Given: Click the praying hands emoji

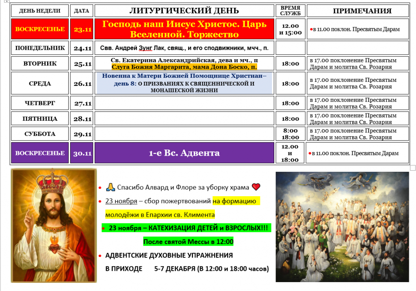Looking at the screenshot, I should (x=110, y=187).
